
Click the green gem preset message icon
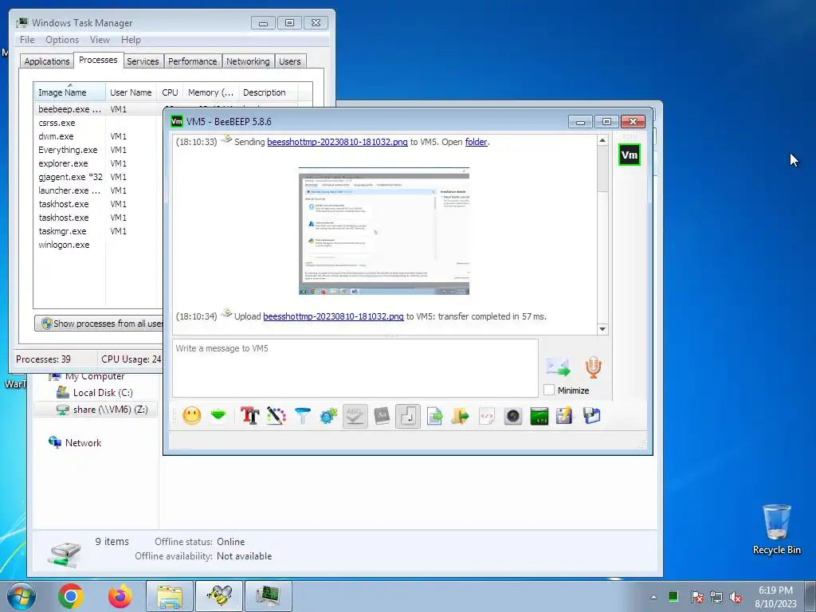pos(218,416)
